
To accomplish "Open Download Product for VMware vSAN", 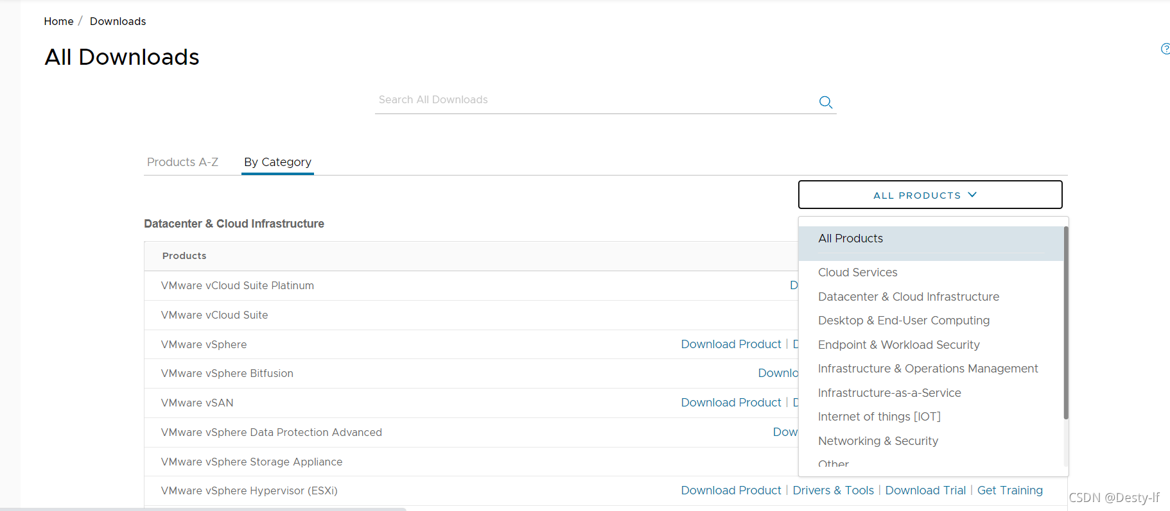I will click(x=731, y=403).
